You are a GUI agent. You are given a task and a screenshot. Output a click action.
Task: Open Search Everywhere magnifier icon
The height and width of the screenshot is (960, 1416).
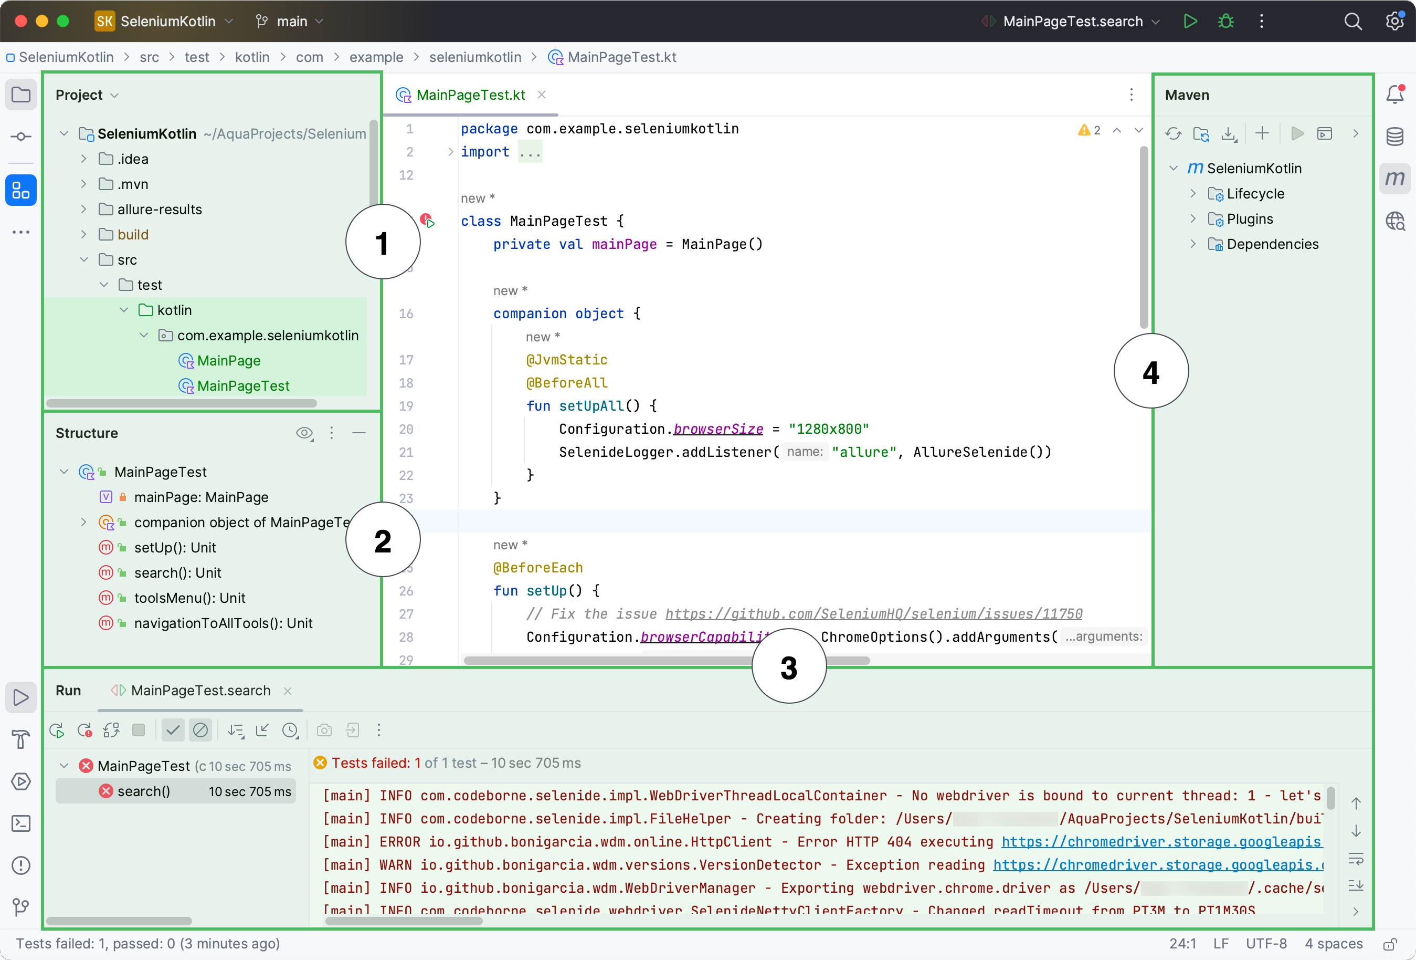[x=1352, y=22]
